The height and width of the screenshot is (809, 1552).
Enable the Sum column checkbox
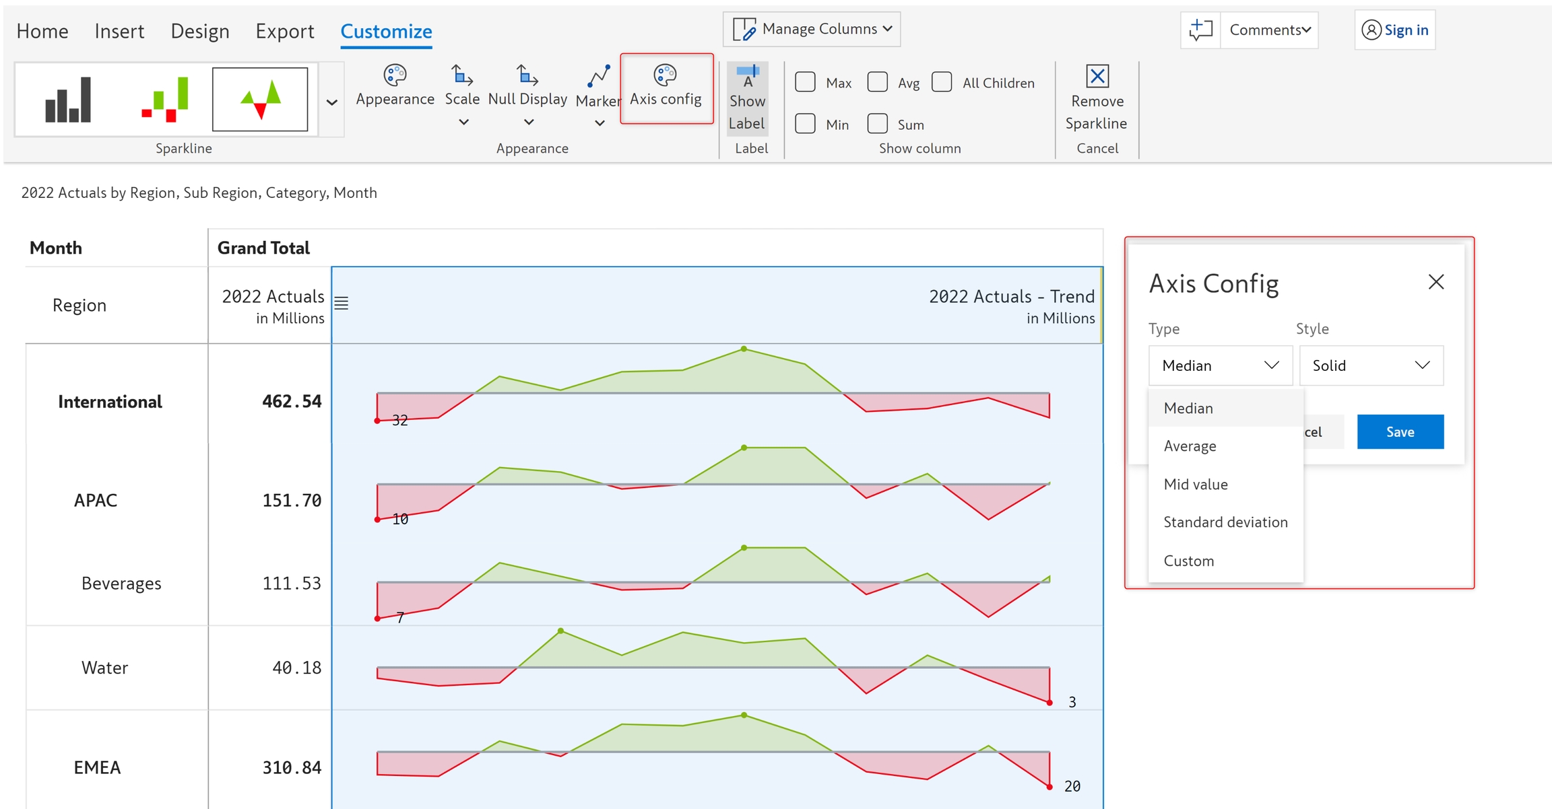(x=877, y=124)
